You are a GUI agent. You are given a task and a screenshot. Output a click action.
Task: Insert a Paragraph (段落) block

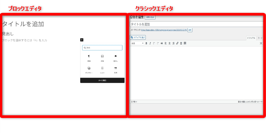[89, 58]
